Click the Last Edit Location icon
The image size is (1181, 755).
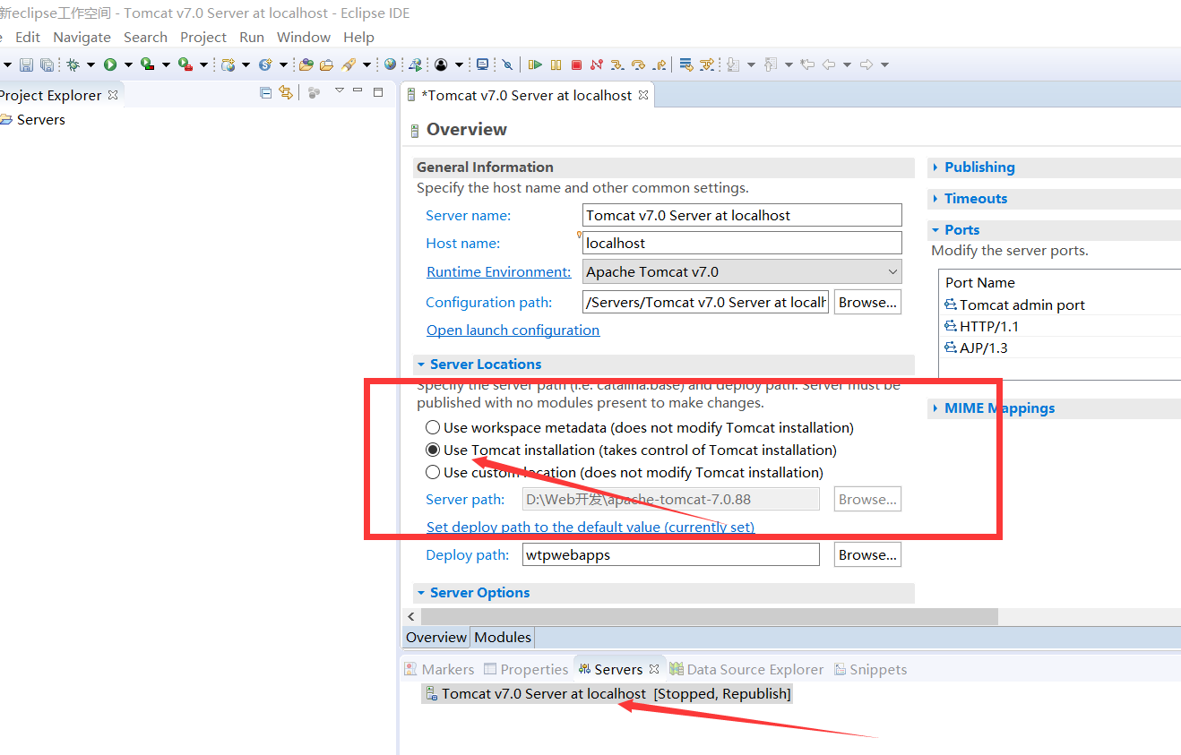(x=806, y=64)
